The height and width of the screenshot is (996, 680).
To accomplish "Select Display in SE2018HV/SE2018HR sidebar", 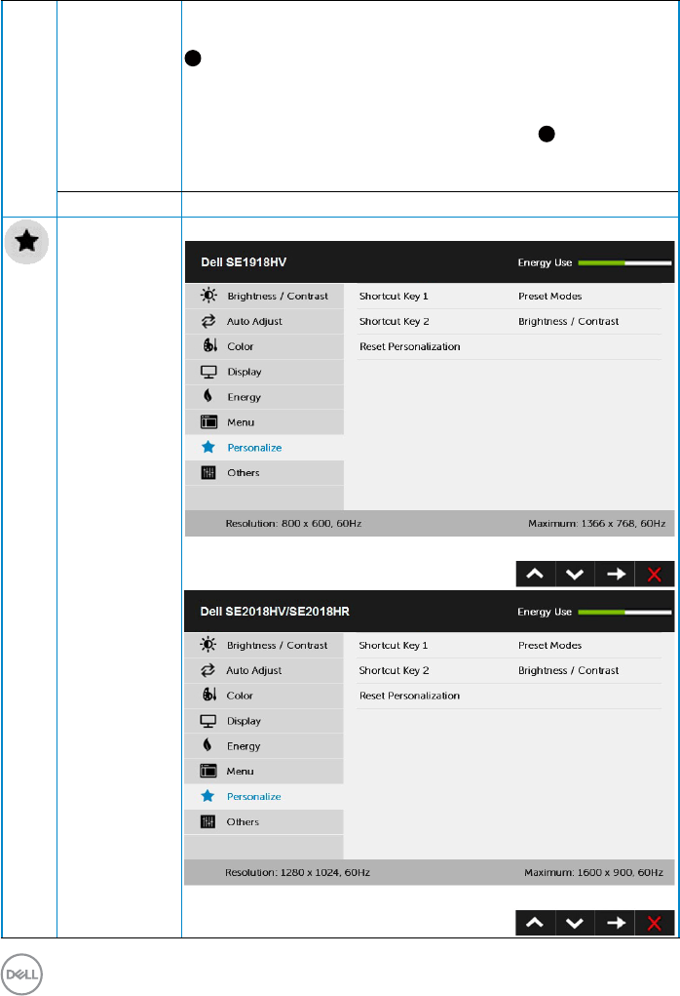I will pyautogui.click(x=264, y=721).
